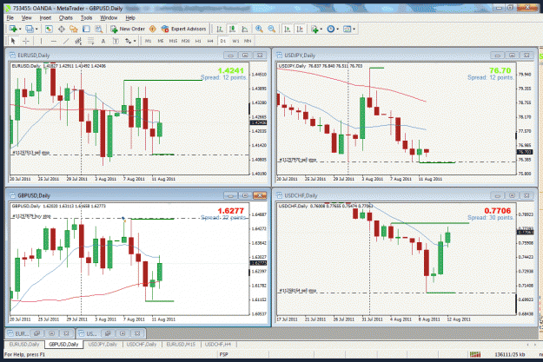The image size is (543, 362).
Task: Switch to the EURUSD,Daily chart tab
Action: [24, 345]
